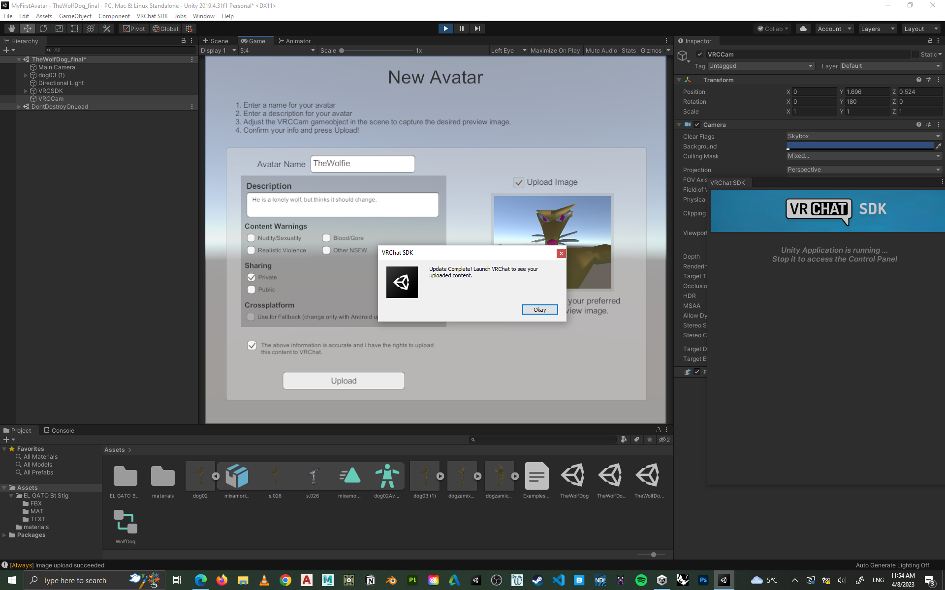Open the VRChat SDK menu
945x590 pixels.
[152, 16]
